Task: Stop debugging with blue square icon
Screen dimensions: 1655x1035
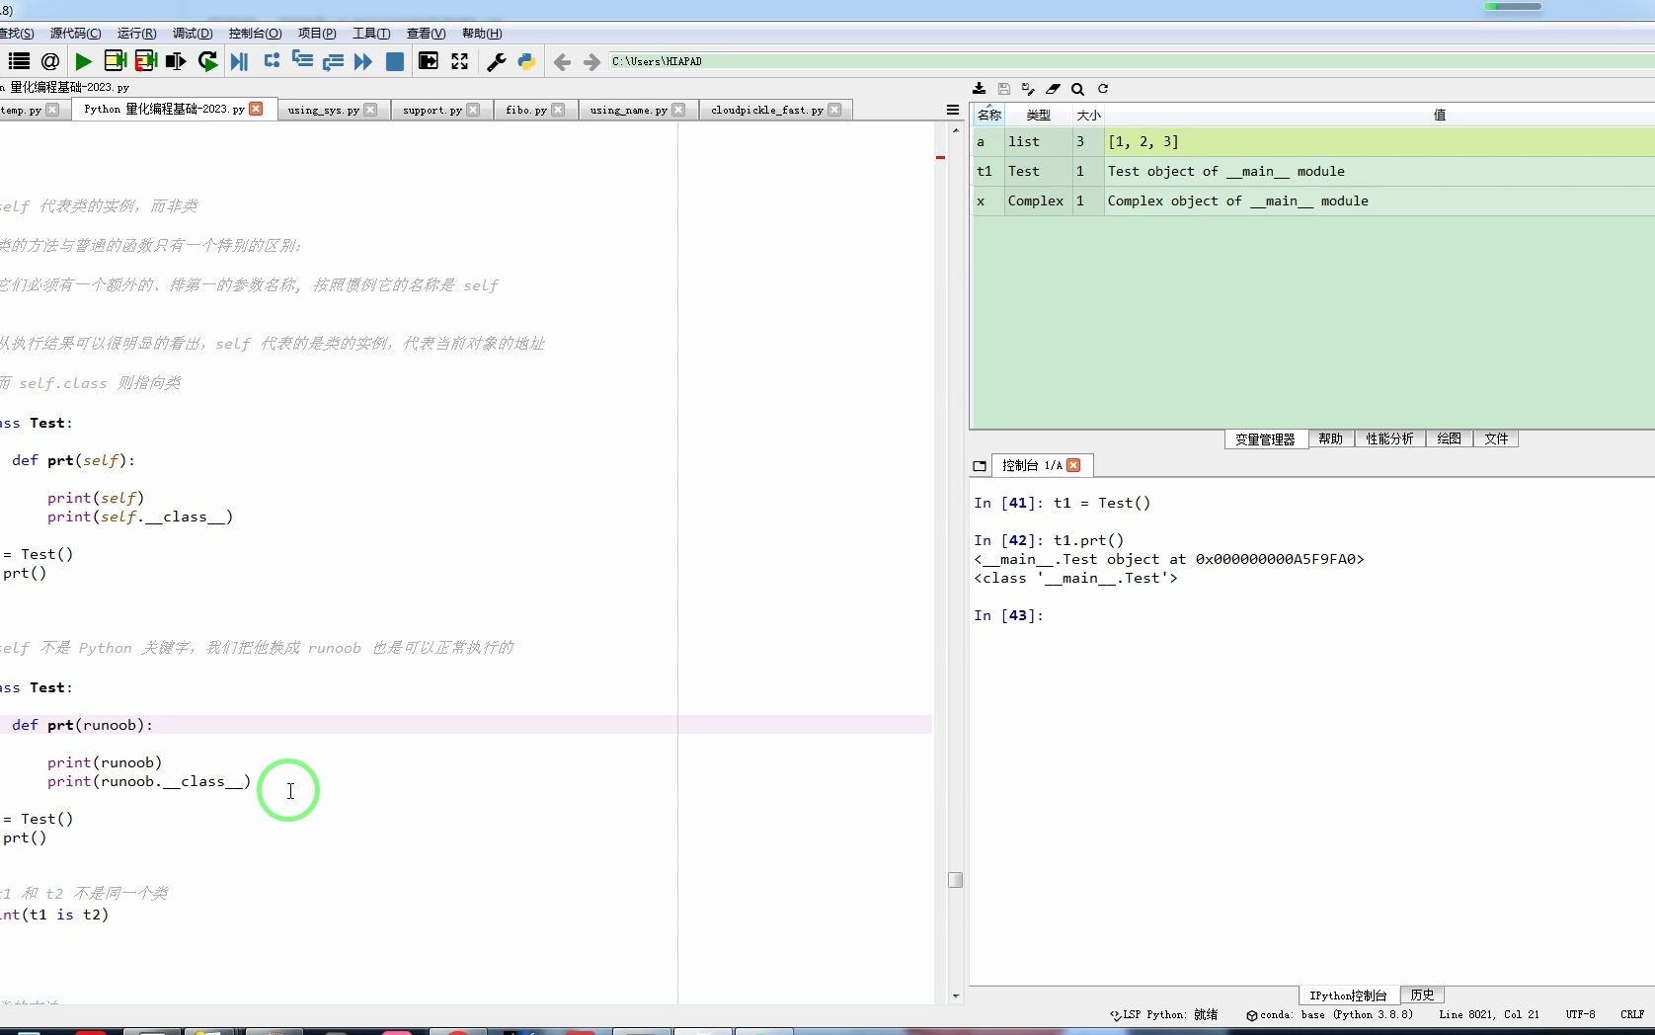Action: click(395, 61)
